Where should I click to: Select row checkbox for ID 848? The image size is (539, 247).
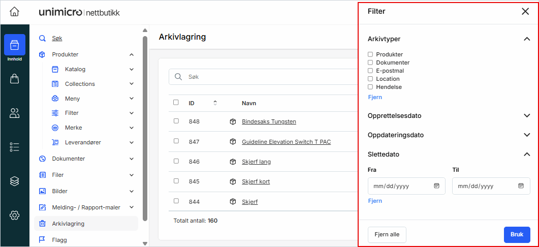176,121
